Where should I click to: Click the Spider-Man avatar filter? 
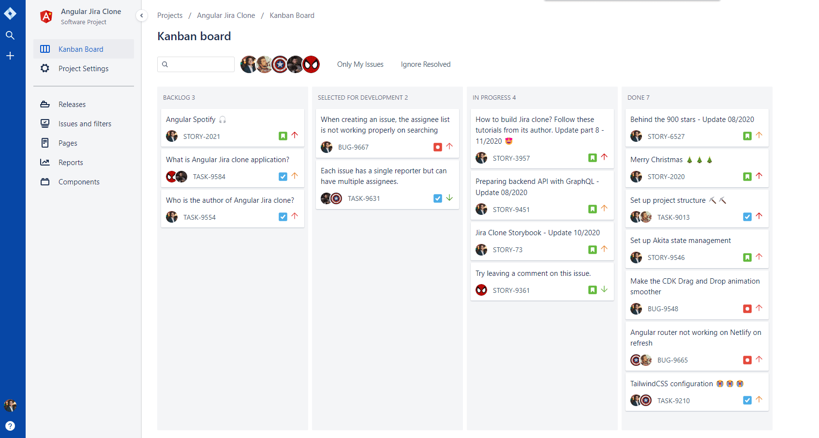click(x=312, y=64)
